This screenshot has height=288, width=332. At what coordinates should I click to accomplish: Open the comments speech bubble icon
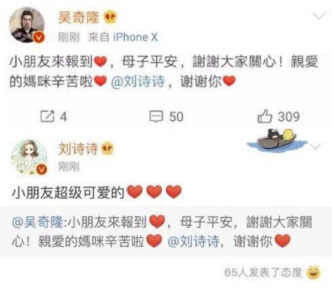click(x=156, y=117)
